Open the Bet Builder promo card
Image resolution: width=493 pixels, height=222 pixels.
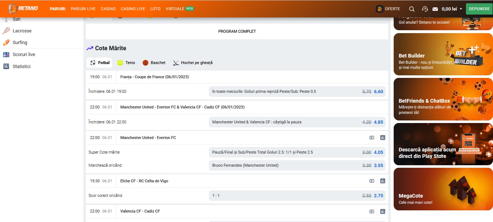(x=443, y=54)
